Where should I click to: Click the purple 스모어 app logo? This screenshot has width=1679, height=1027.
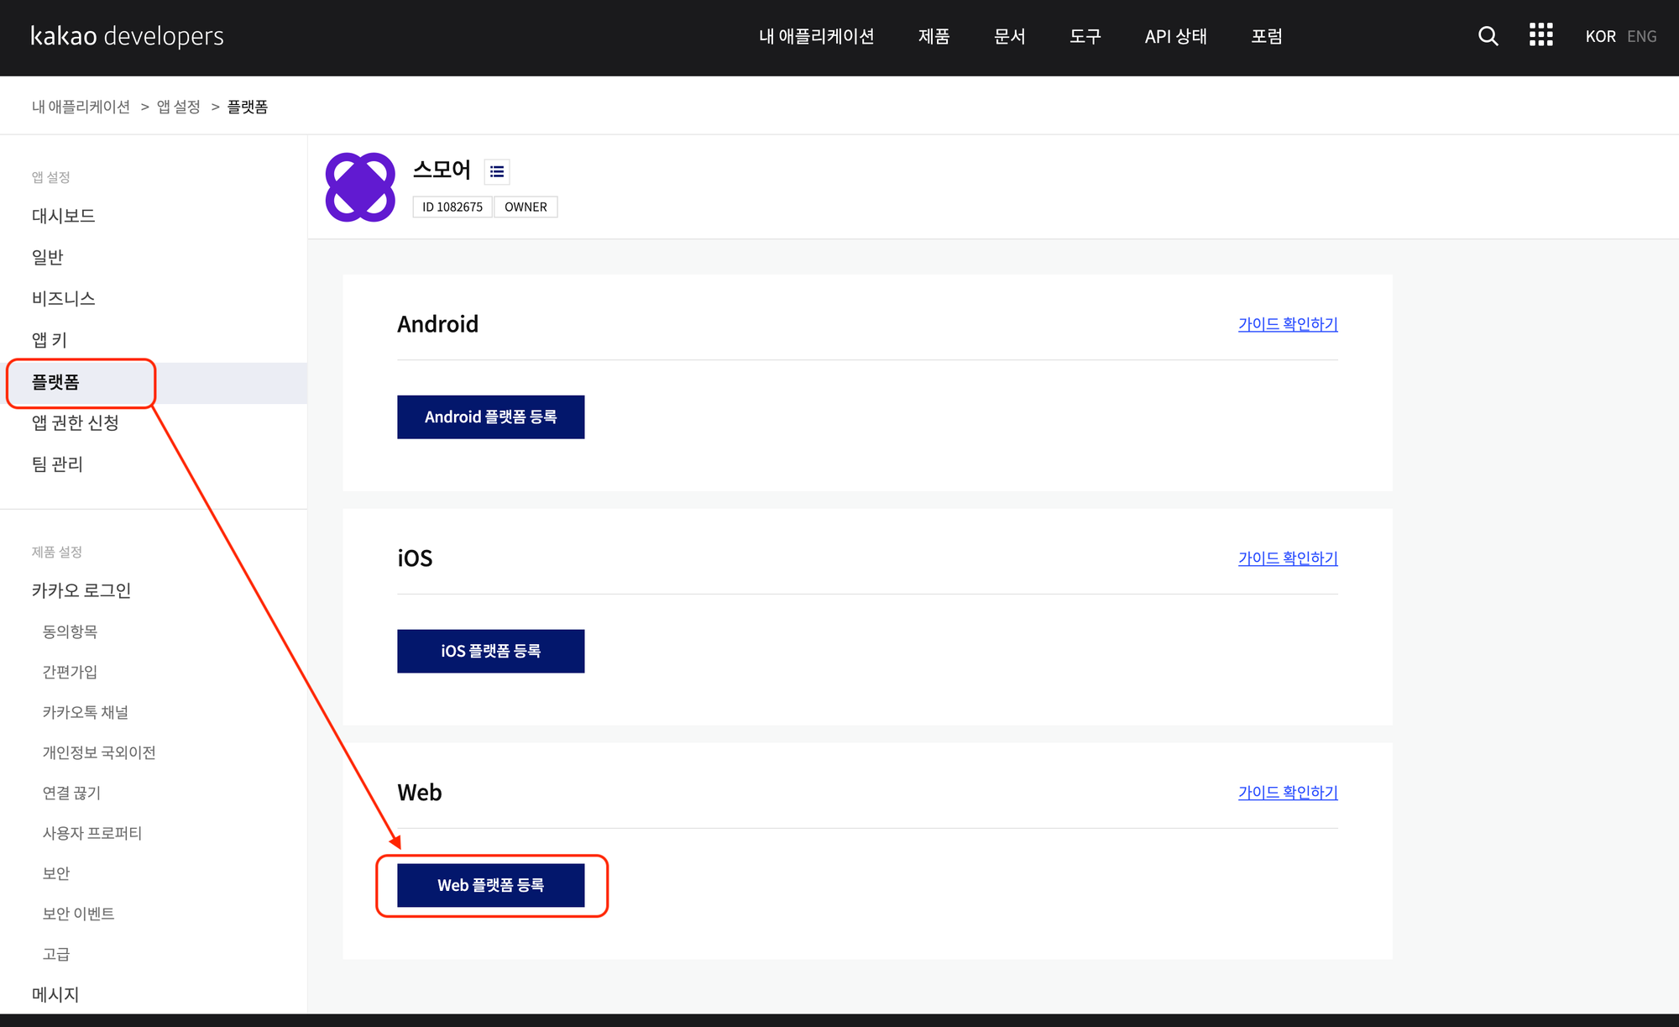(x=360, y=187)
